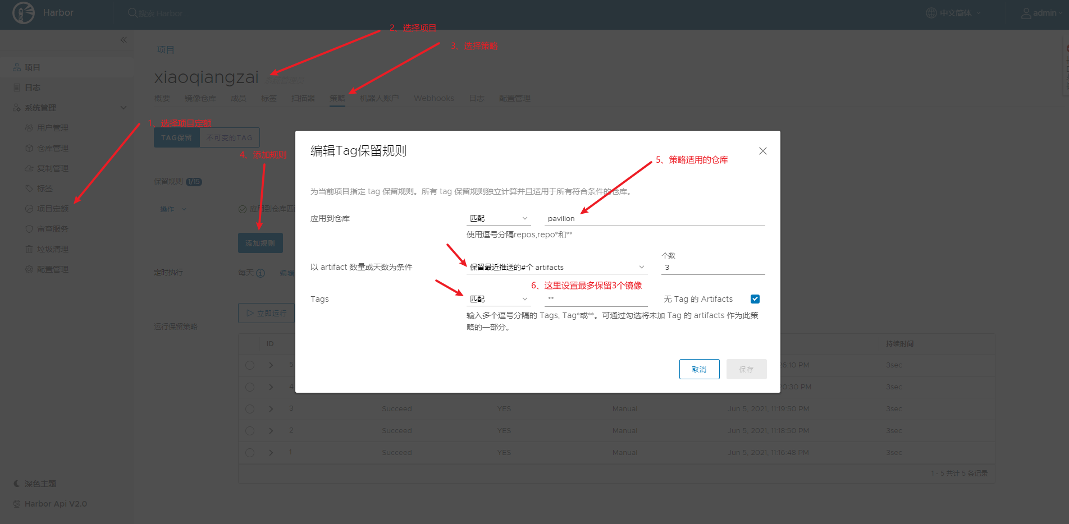Switch to the Webhooks tab
The image size is (1069, 524).
(434, 98)
